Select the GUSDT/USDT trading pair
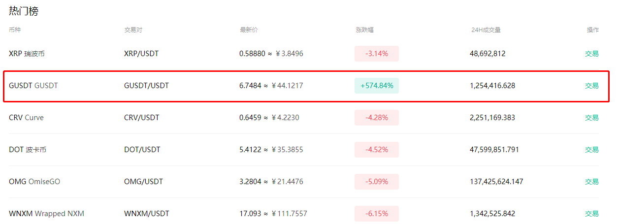 coord(146,86)
